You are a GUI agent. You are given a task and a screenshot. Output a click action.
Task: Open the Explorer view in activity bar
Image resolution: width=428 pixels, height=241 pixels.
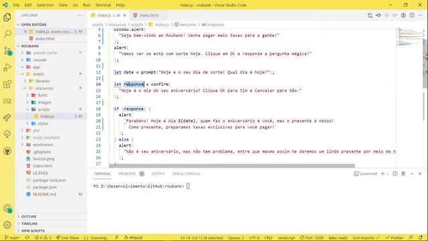tap(7, 17)
